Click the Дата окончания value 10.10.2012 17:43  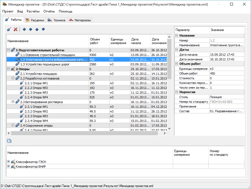[x=227, y=59]
